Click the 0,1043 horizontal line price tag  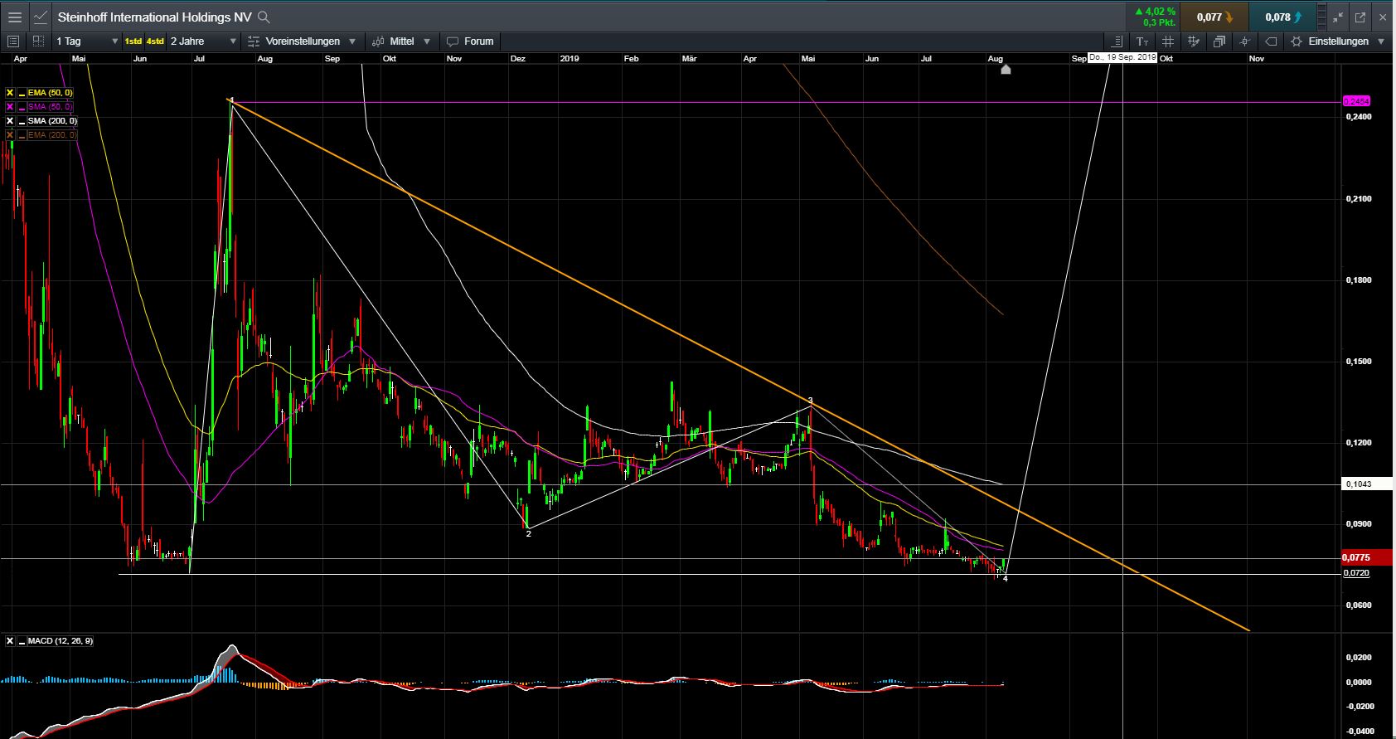1367,484
